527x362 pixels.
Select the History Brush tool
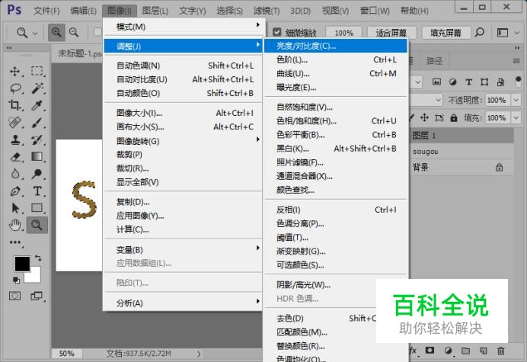(x=37, y=139)
